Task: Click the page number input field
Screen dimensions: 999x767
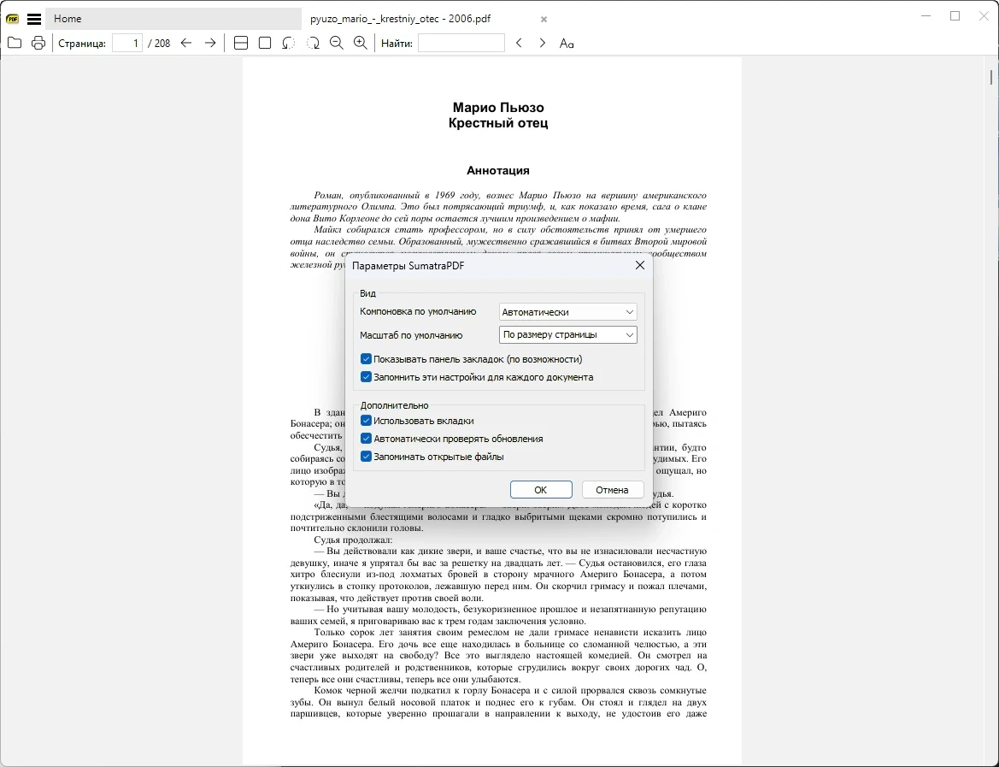Action: tap(126, 43)
